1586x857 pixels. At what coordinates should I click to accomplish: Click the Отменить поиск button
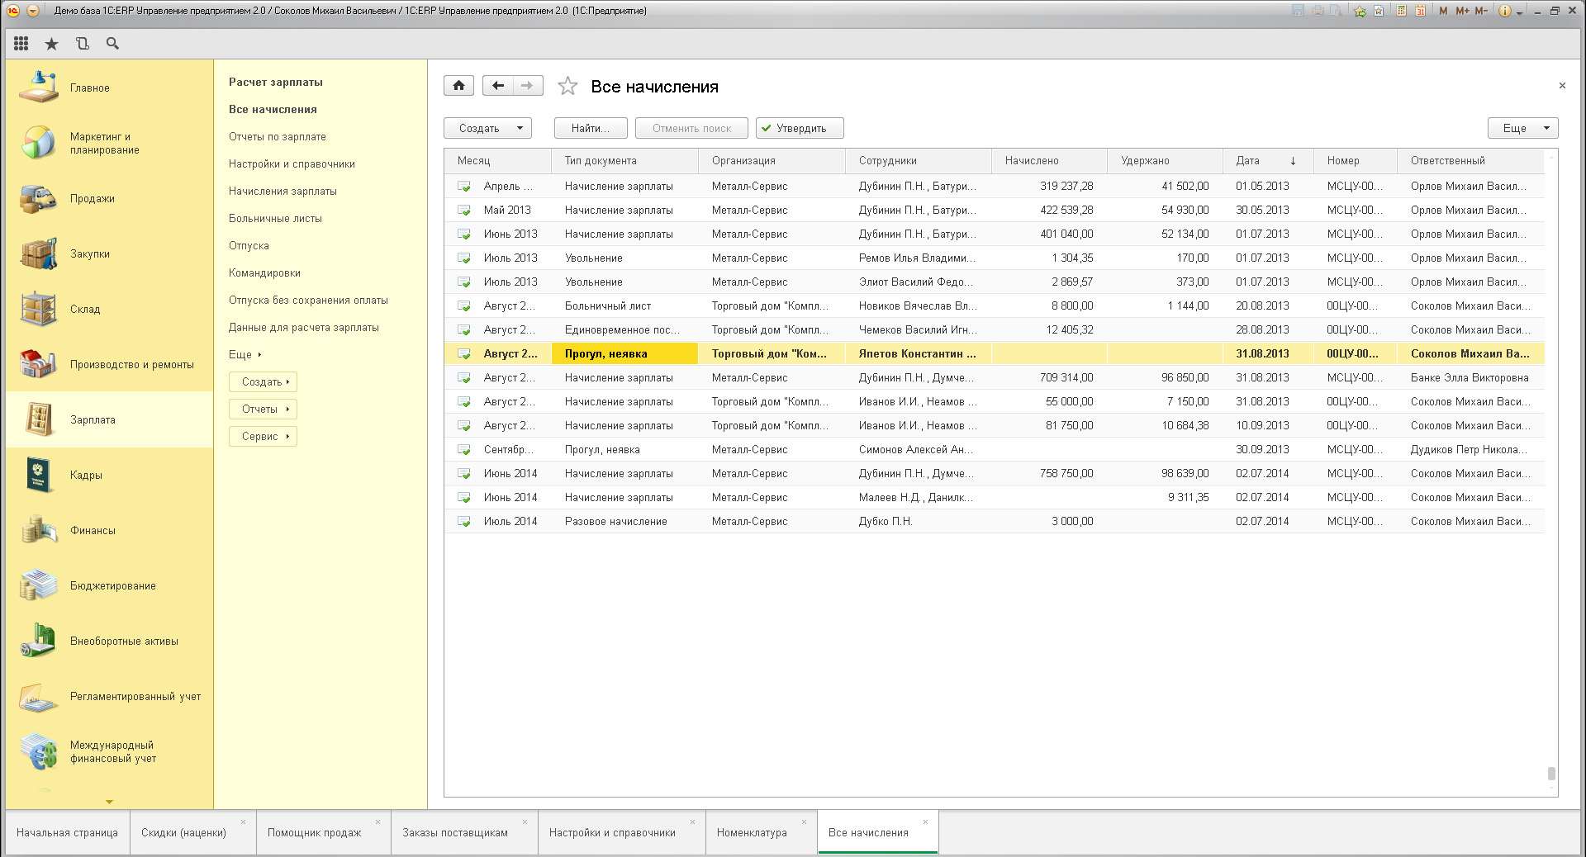(691, 128)
